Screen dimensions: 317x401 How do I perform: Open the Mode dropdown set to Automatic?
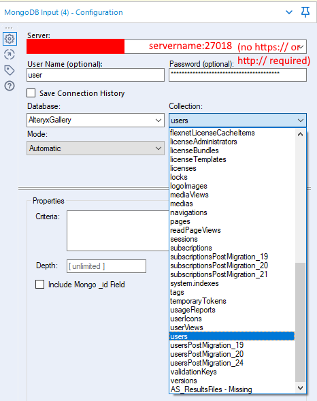coord(95,148)
